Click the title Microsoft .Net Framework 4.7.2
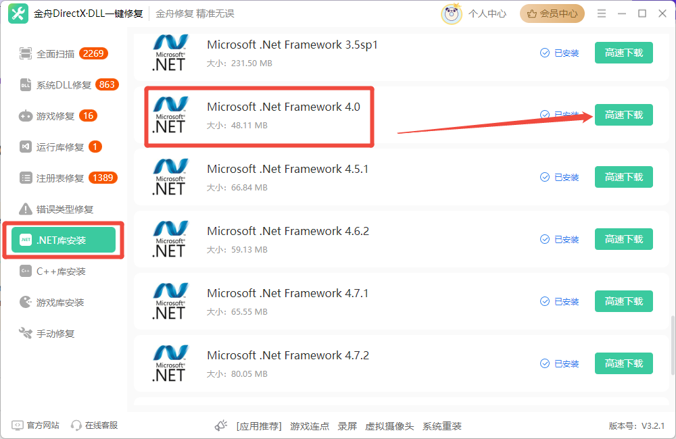Screen dimensions: 676x439 pos(288,355)
